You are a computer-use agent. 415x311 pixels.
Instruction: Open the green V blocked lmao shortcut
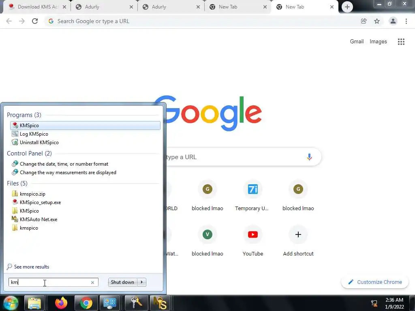[x=207, y=241]
